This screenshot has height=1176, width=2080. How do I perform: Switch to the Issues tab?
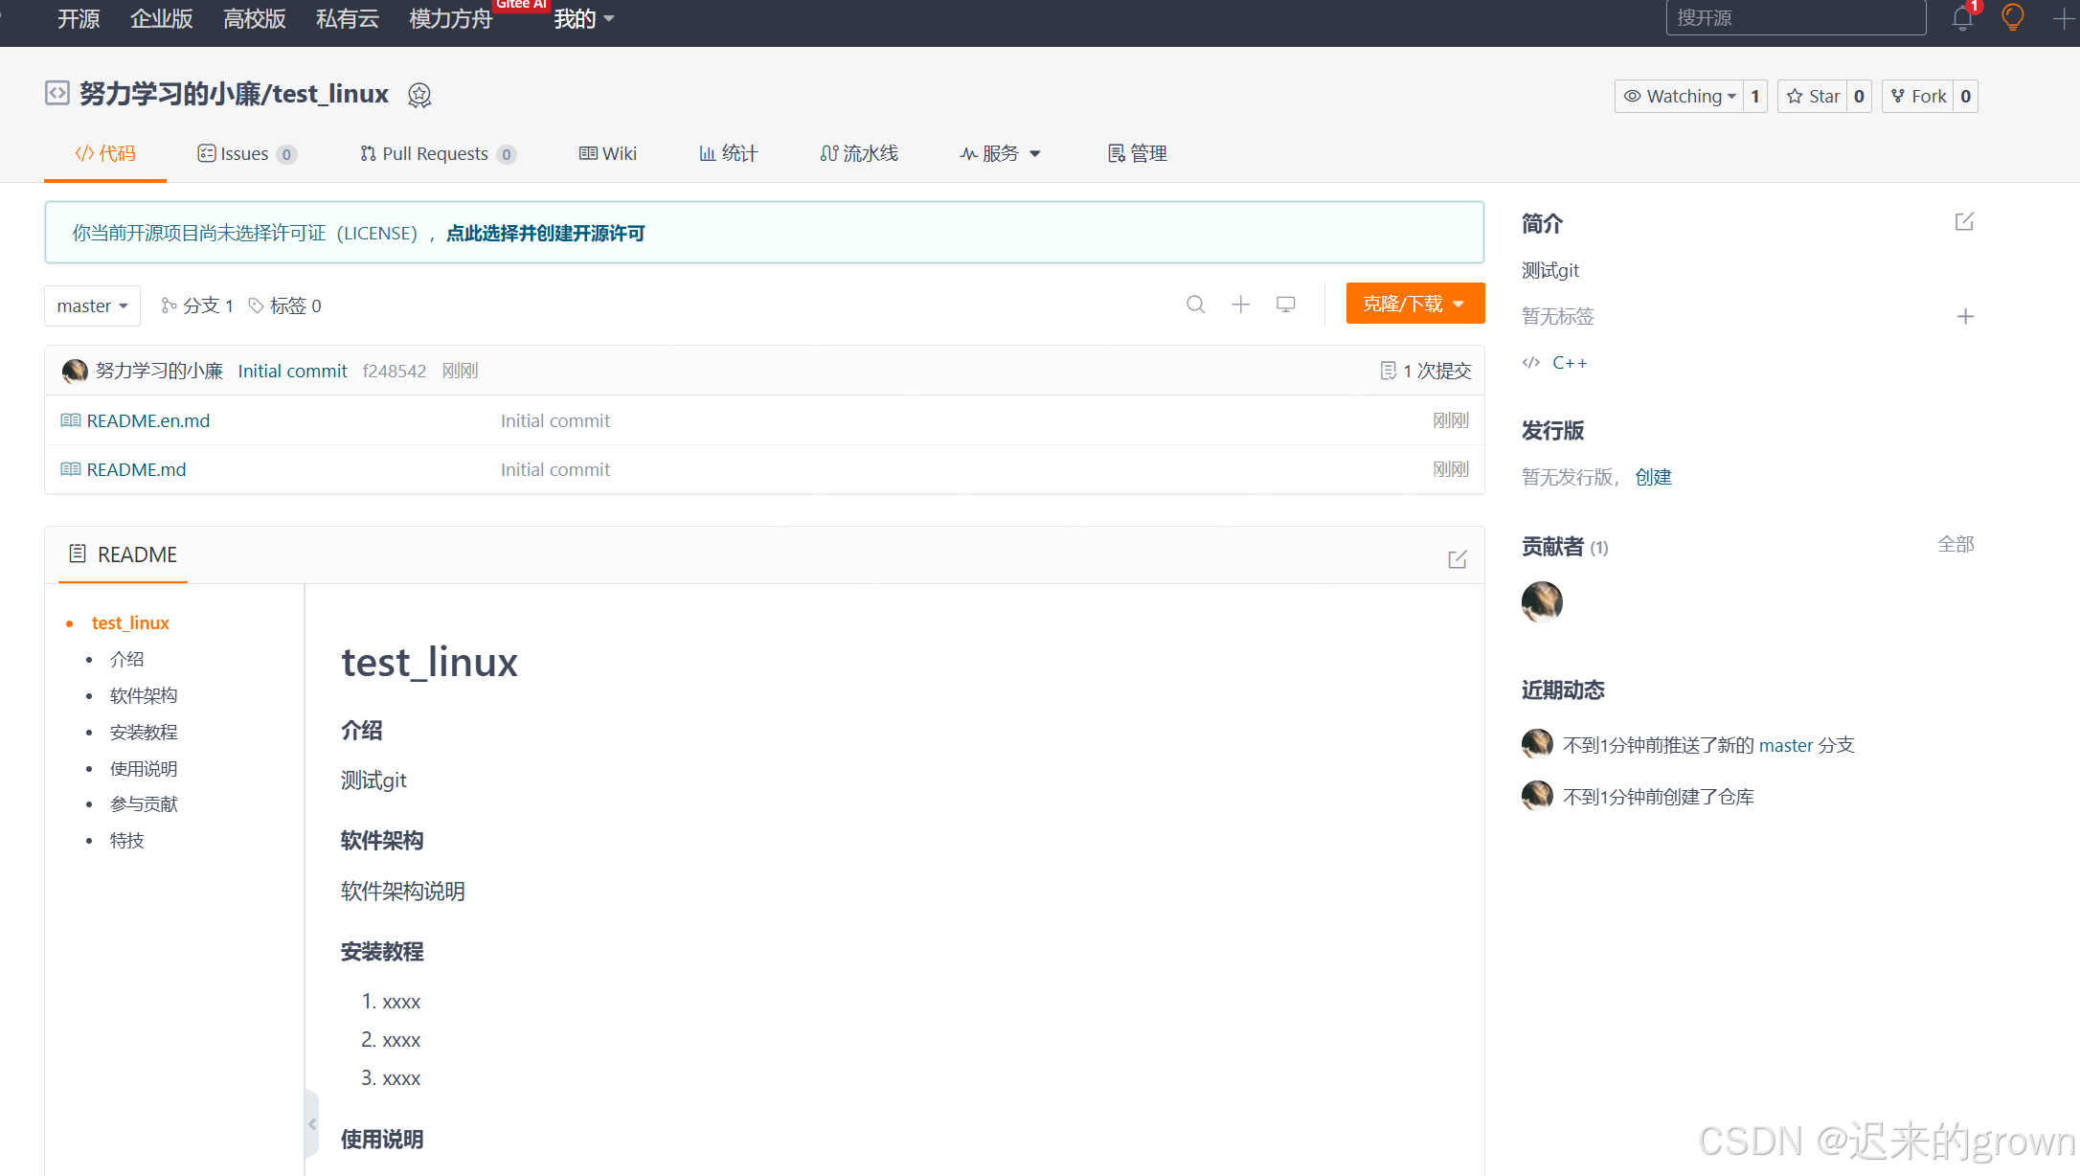[245, 153]
